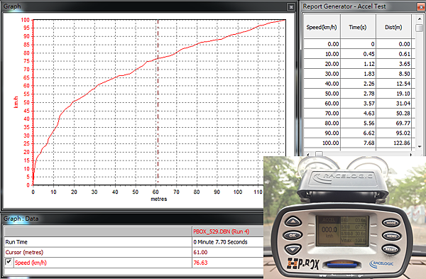Image resolution: width=426 pixels, height=279 pixels.
Task: Select the Speed(km/h) column header
Action: [322, 26]
